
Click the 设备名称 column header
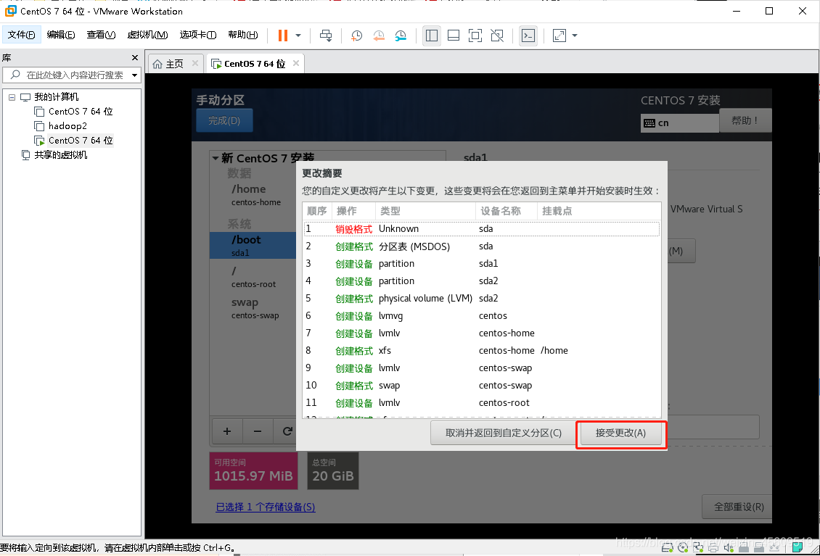(x=507, y=211)
